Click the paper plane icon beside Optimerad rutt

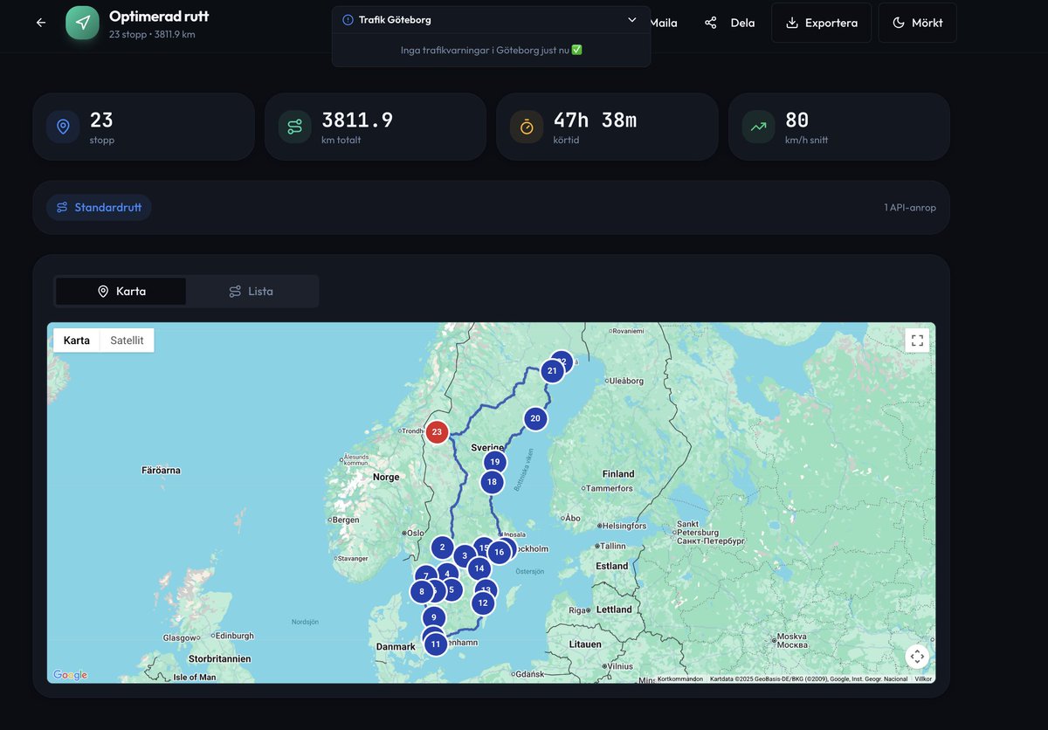81,23
